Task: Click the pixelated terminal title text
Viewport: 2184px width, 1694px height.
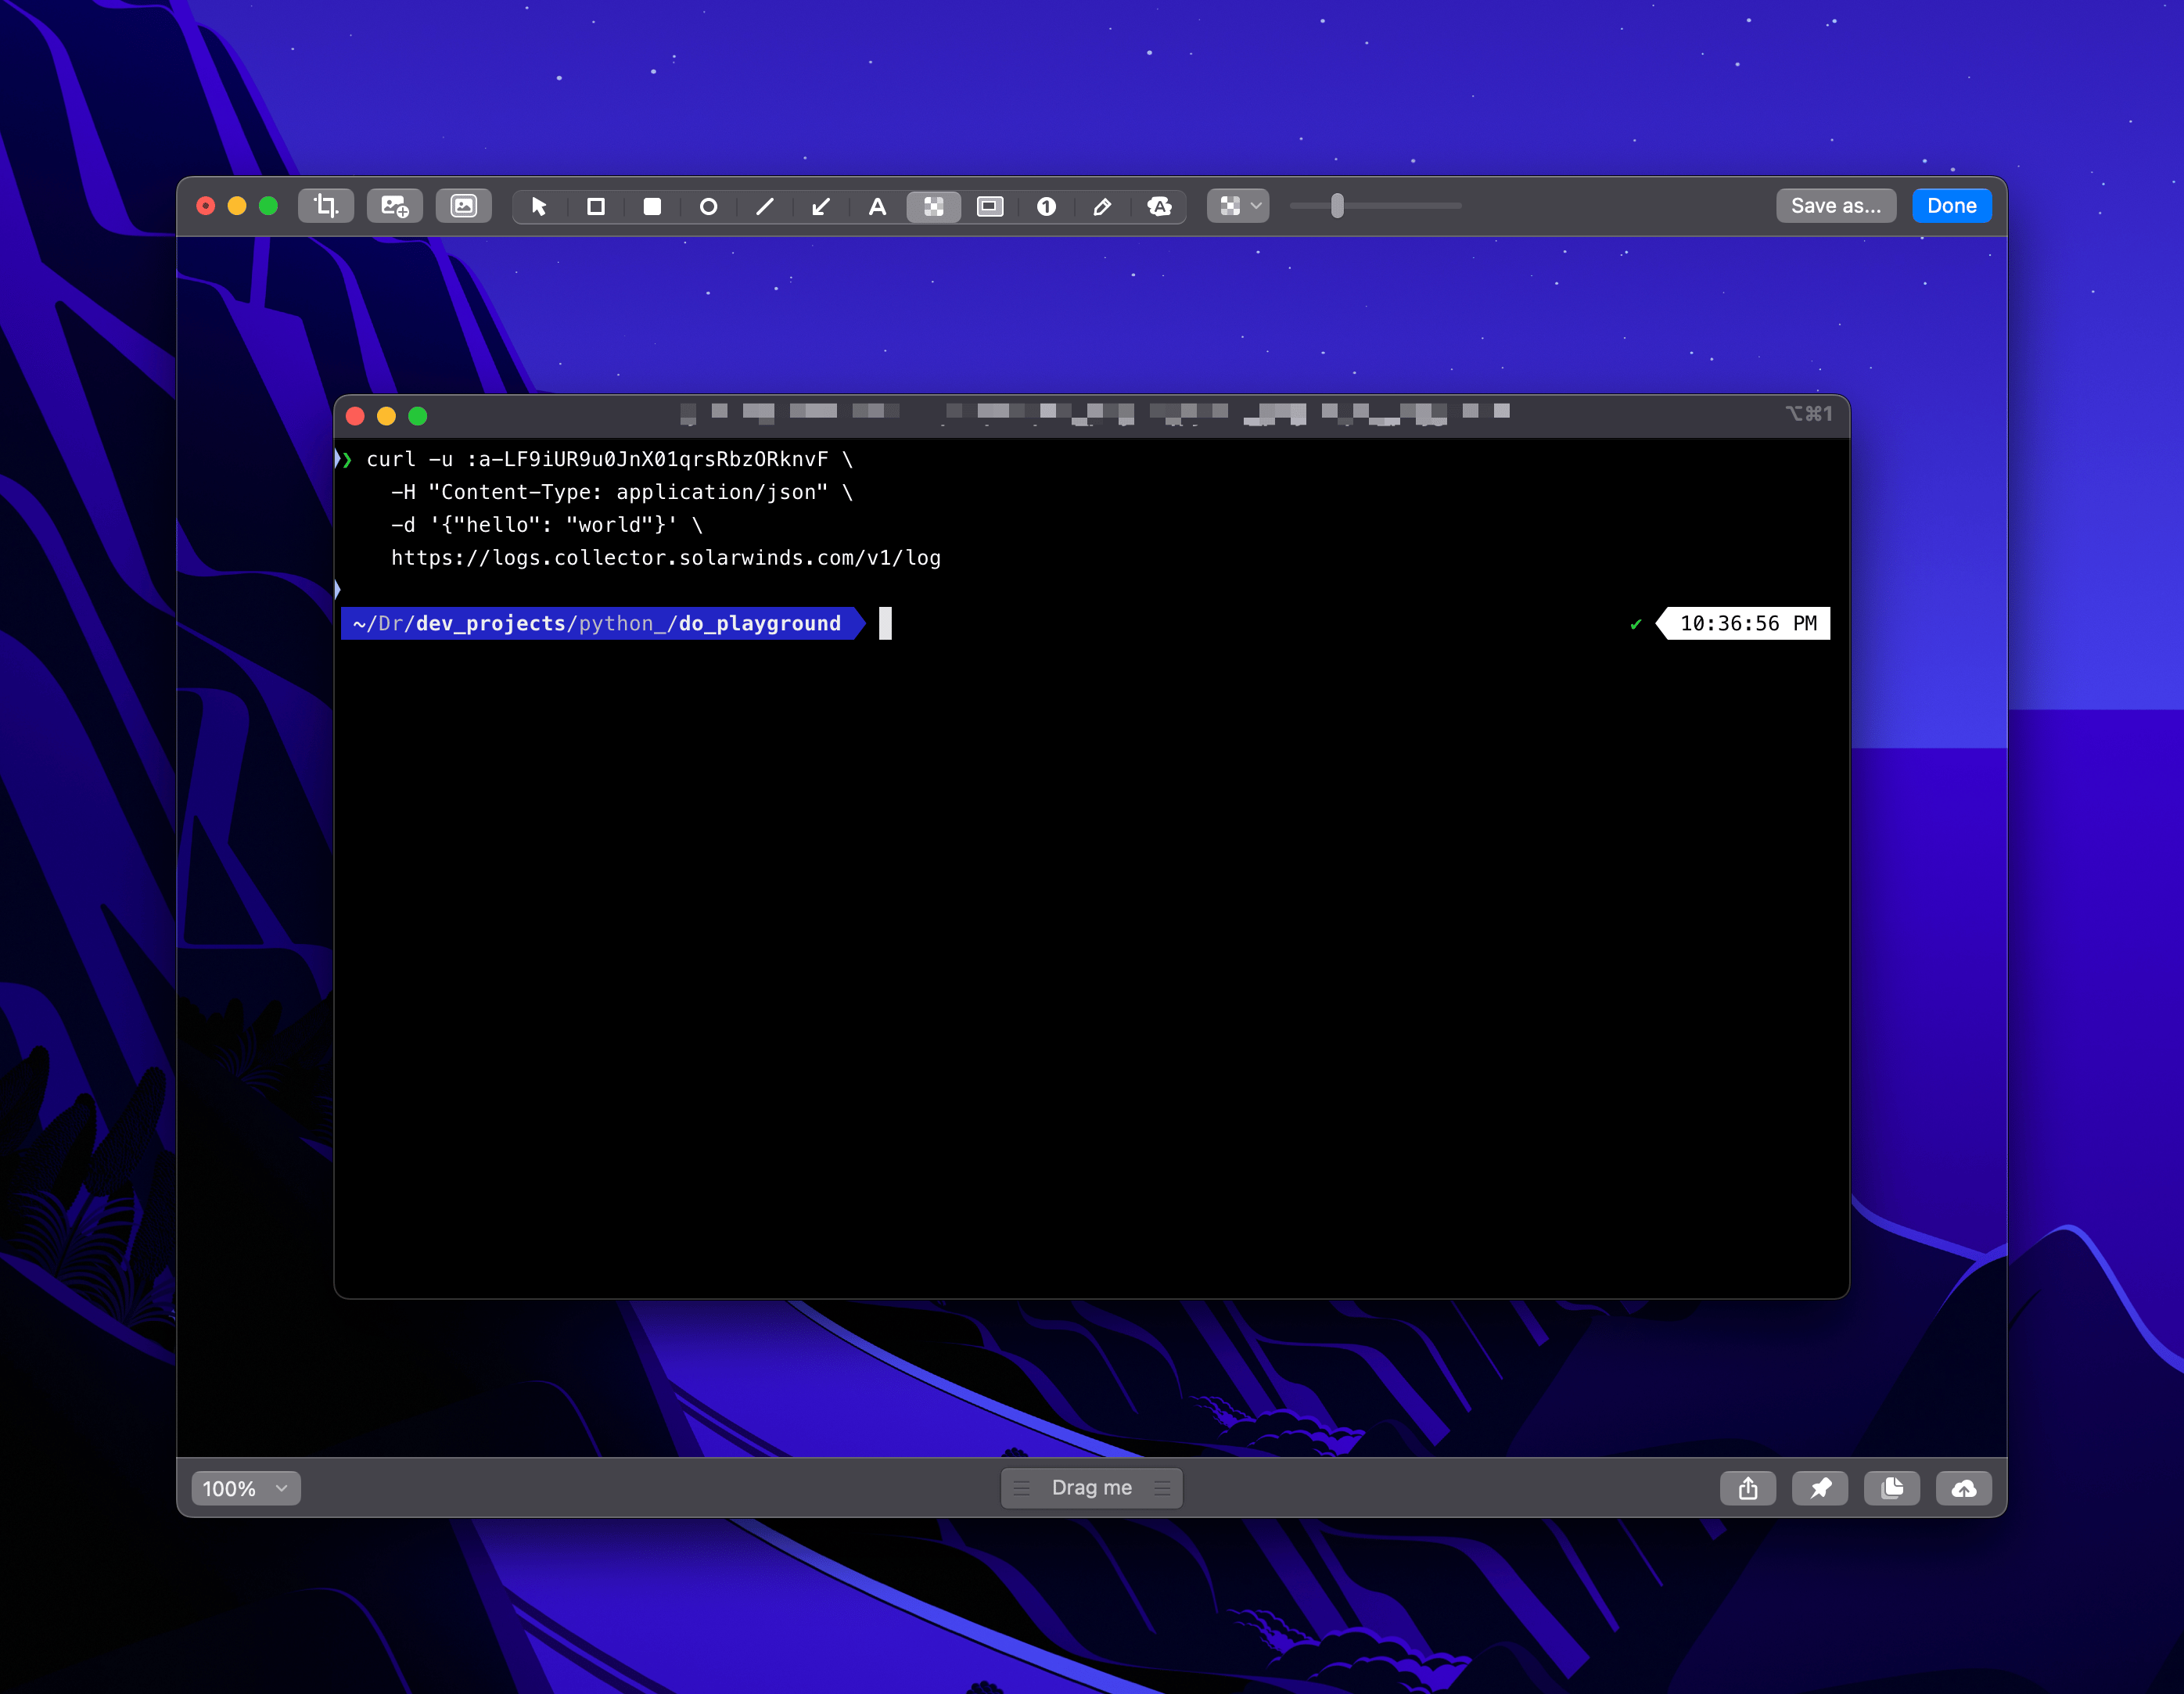Action: (1094, 413)
